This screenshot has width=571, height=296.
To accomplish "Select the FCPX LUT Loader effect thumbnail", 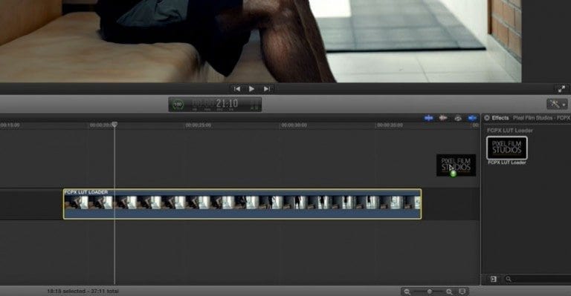I will coord(506,148).
